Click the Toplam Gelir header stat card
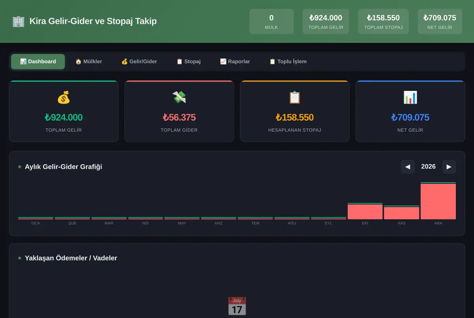Viewport: 474px width, 318px height. point(326,21)
